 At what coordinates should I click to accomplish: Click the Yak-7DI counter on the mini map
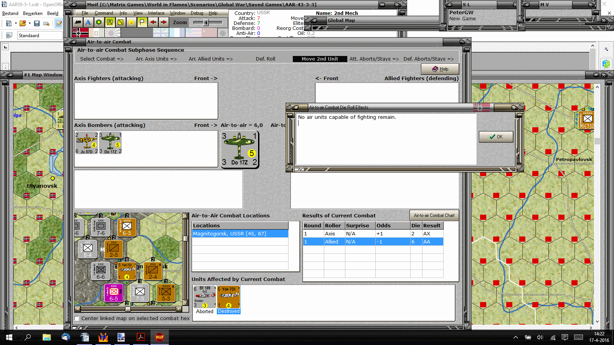127,271
